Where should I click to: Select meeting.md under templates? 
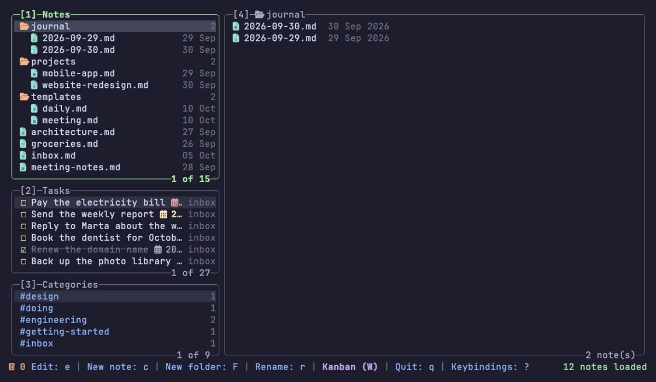(115, 120)
